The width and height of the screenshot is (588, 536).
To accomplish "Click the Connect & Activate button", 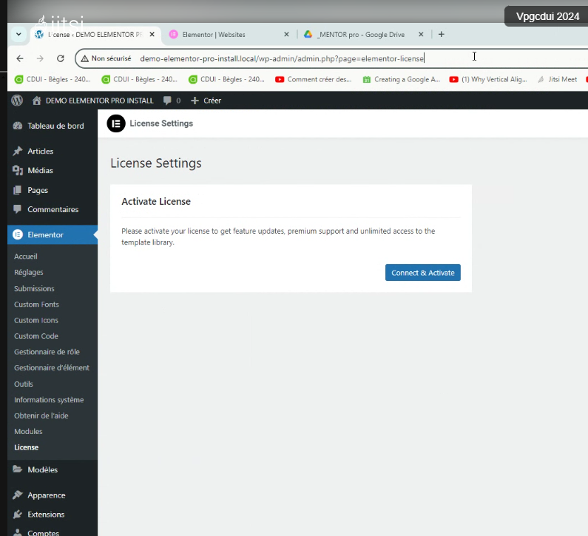I will (x=422, y=273).
